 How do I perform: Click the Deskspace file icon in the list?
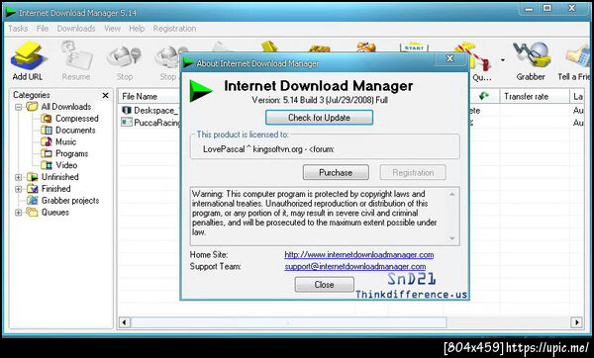pos(126,110)
